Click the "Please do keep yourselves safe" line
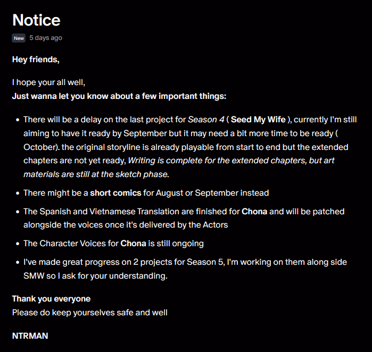 [89, 313]
